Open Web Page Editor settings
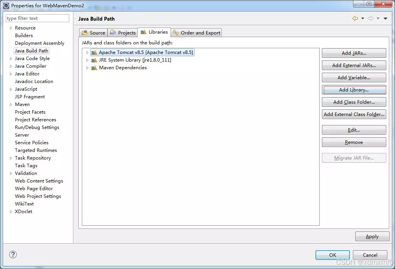 click(x=34, y=189)
